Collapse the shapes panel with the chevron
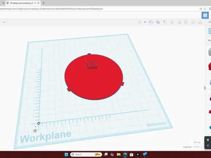 click(x=205, y=88)
